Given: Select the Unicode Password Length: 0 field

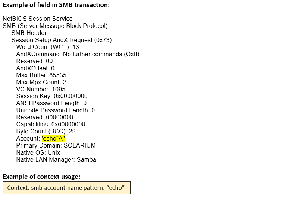Looking at the screenshot, I should tap(55, 110).
